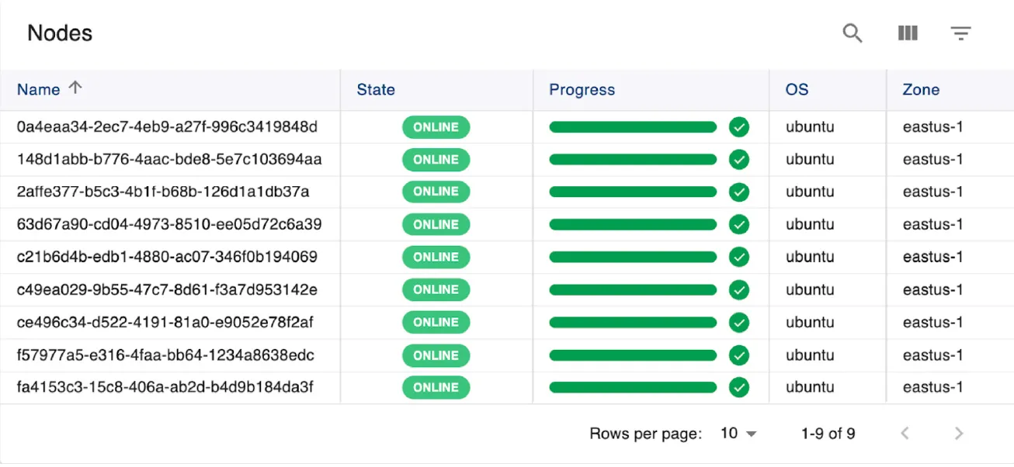
Task: Click ONLINE badge for node c49ea029
Action: pos(436,290)
